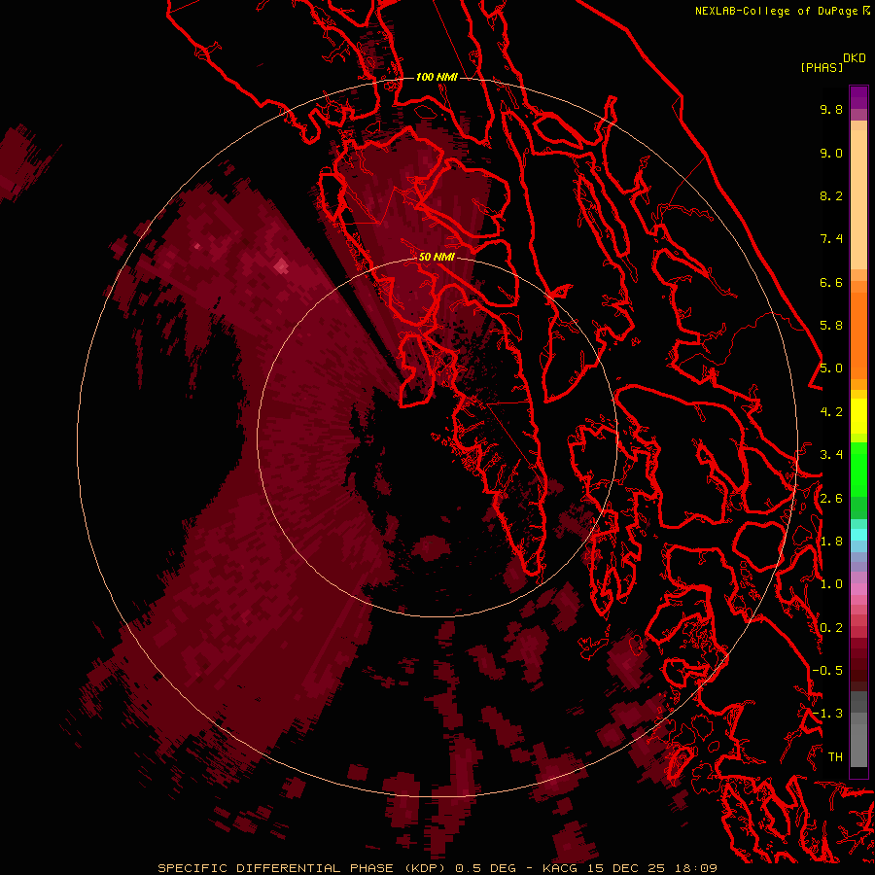Click the 3.4 scale value

tap(831, 455)
